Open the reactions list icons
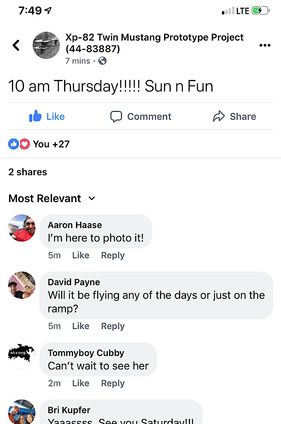Image resolution: width=281 pixels, height=424 pixels. (x=19, y=144)
